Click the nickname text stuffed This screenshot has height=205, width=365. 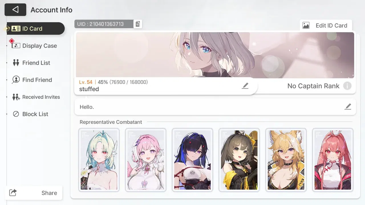pyautogui.click(x=89, y=89)
